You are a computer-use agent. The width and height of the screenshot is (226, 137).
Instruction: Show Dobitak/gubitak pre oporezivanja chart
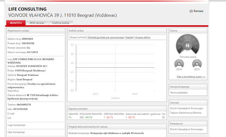(106, 37)
